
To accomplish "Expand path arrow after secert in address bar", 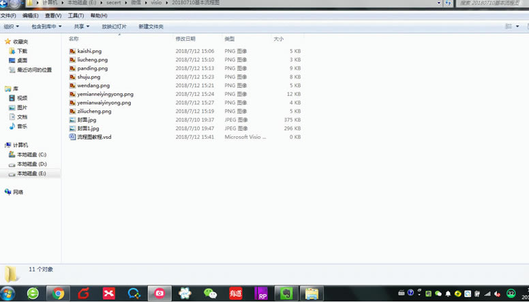I will (125, 3).
